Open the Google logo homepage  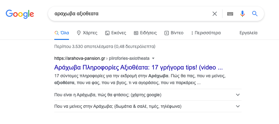(20, 14)
